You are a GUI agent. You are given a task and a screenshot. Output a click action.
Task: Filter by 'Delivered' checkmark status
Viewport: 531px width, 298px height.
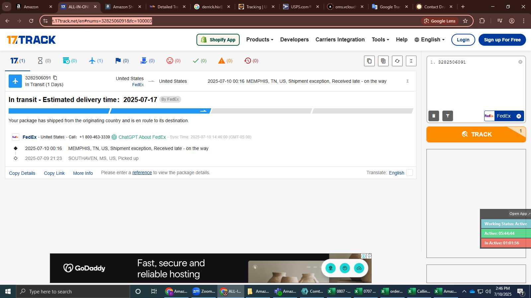coord(199,61)
